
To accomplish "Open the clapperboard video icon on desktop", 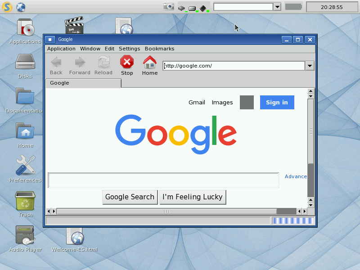I will pyautogui.click(x=74, y=25).
